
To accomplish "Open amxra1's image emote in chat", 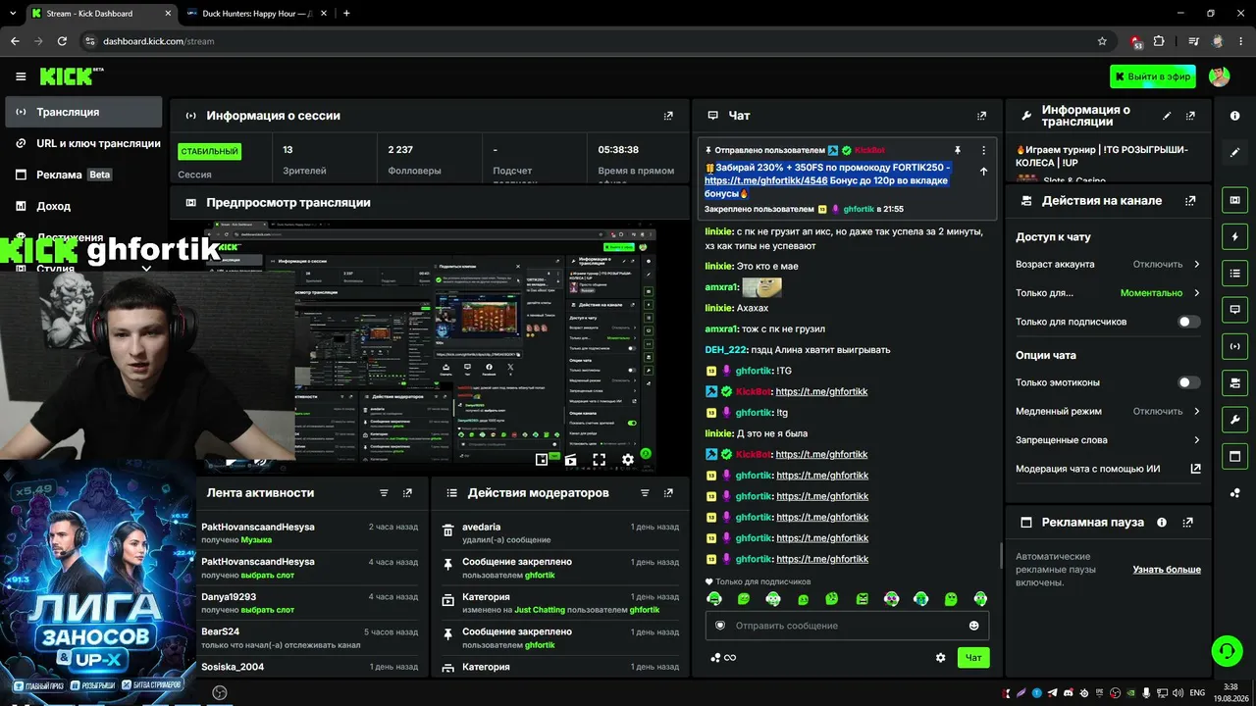I will pyautogui.click(x=761, y=287).
